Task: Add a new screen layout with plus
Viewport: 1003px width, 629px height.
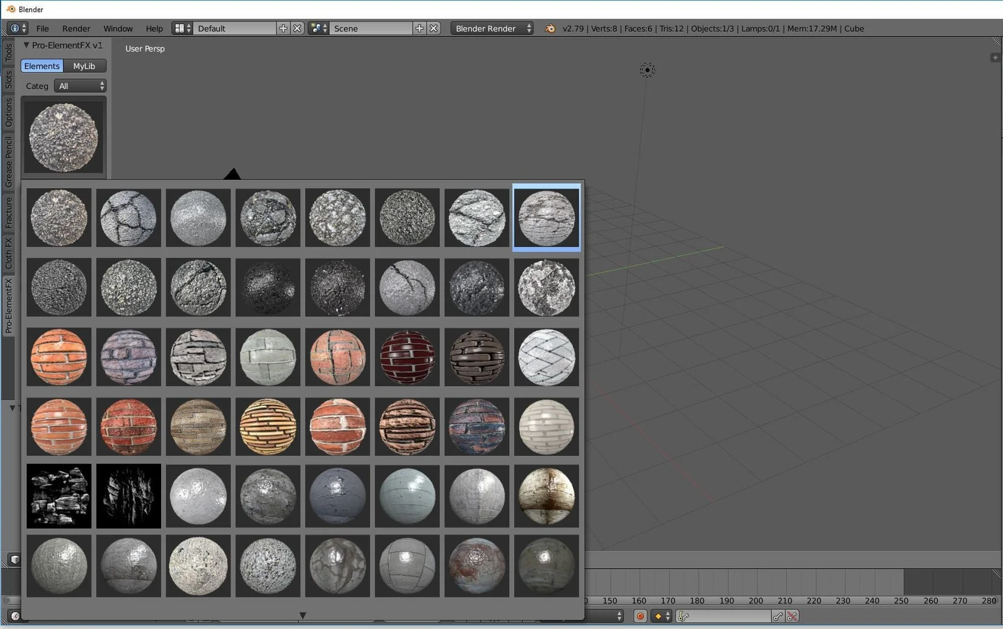Action: [283, 28]
